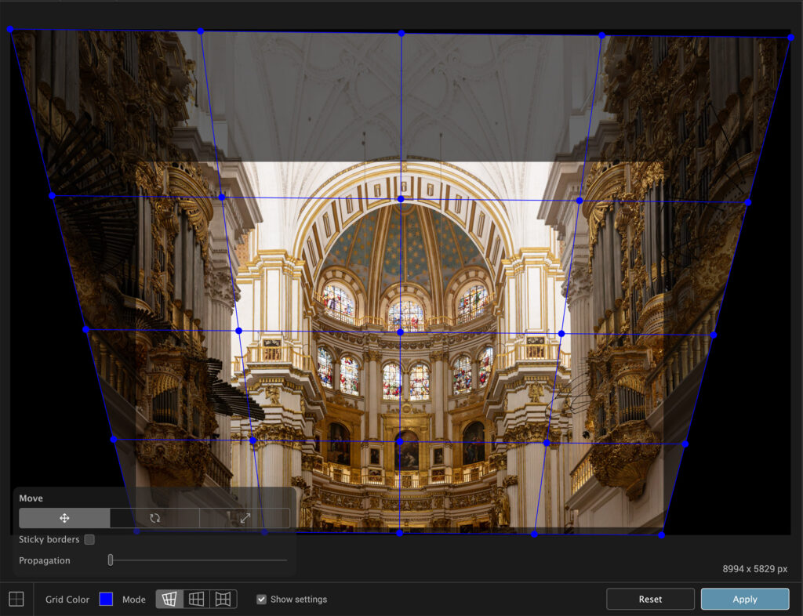Select the Move grid tool
Image resolution: width=803 pixels, height=616 pixels.
[64, 518]
